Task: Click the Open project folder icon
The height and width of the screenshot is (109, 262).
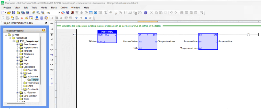Action: point(9,13)
